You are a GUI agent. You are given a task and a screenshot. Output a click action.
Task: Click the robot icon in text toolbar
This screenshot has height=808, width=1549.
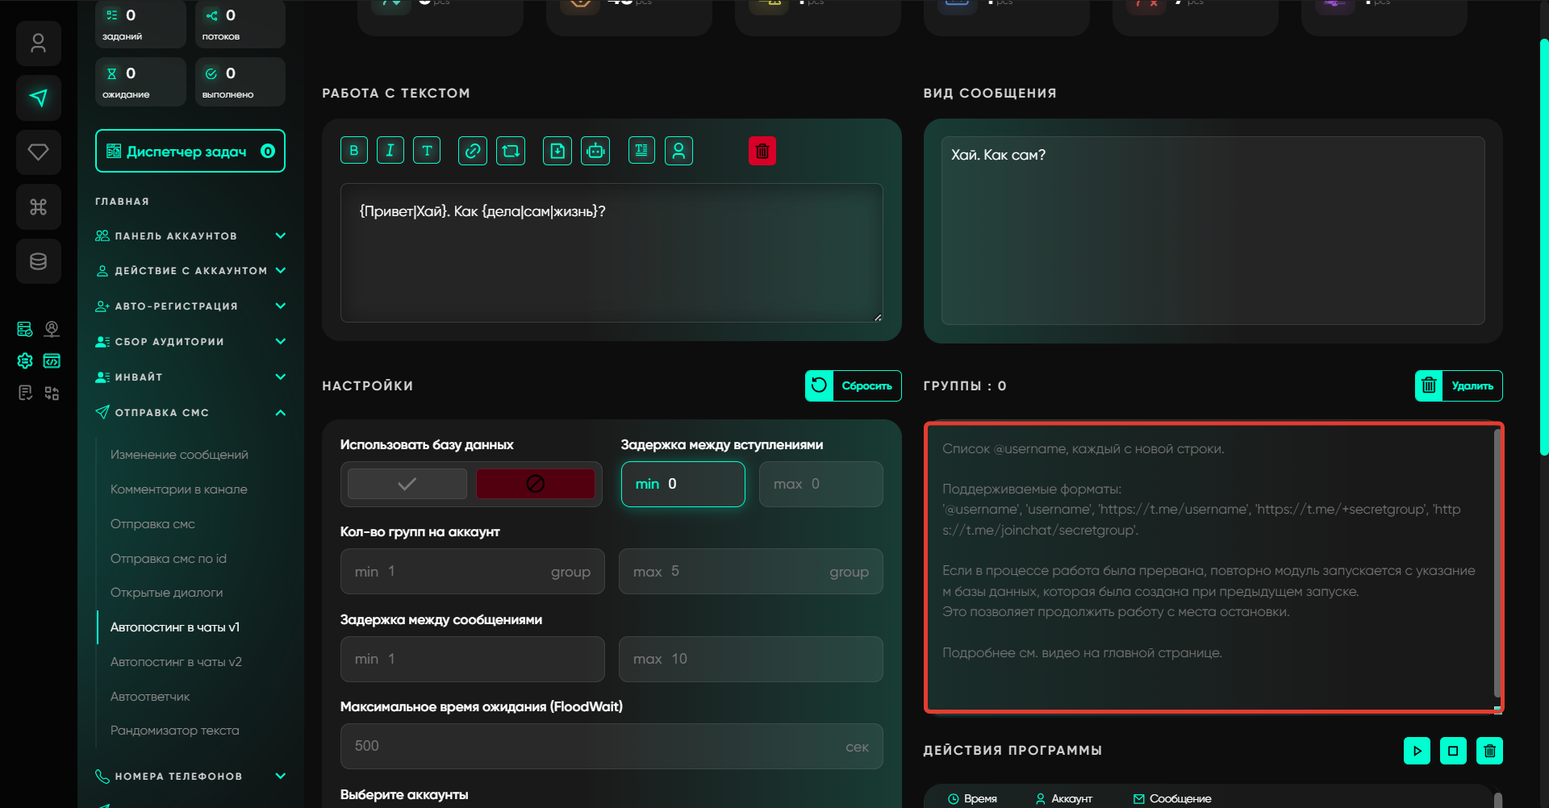pos(595,151)
